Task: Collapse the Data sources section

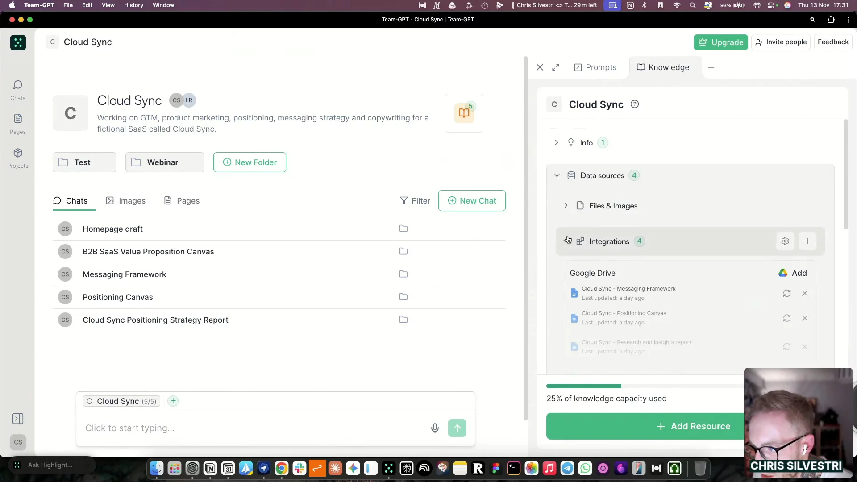Action: (x=557, y=175)
